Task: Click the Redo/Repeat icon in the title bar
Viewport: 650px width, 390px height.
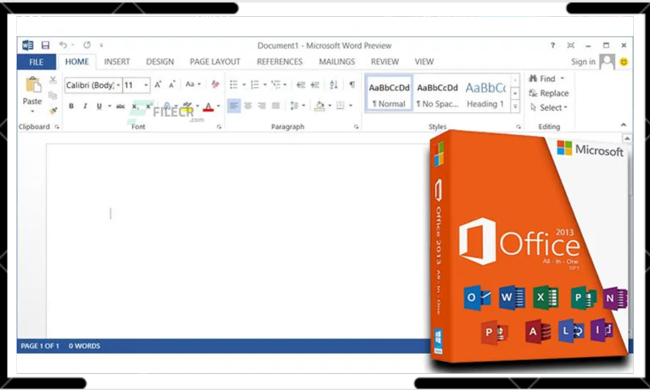Action: (87, 45)
